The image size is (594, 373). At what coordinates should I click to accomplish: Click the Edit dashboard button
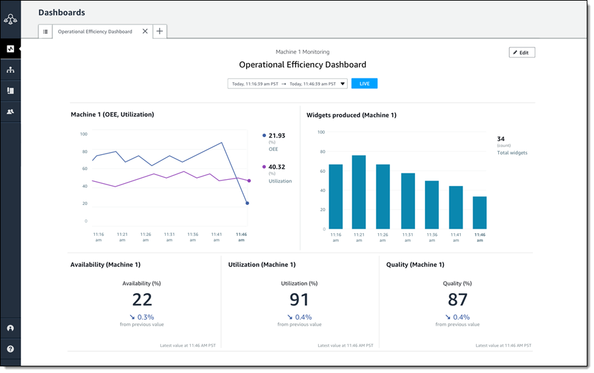521,53
